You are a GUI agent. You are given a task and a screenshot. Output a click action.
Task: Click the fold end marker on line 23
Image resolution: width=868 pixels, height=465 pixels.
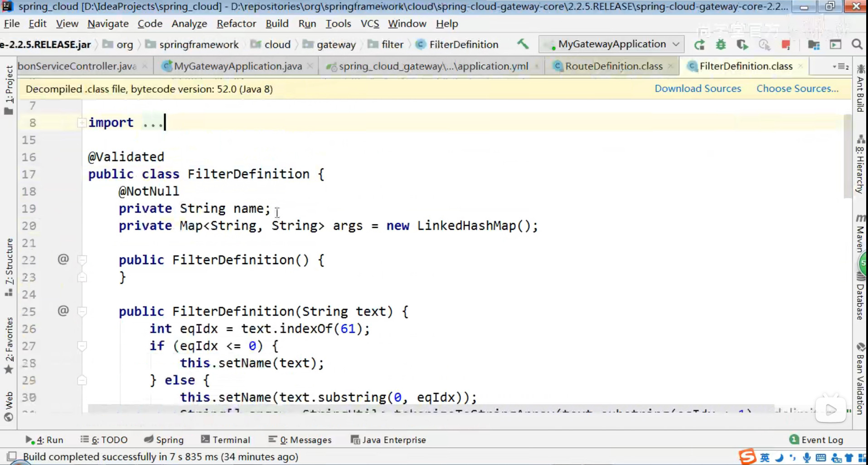pos(82,277)
